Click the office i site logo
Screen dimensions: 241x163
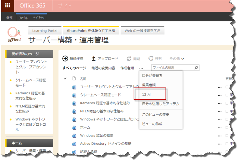(x=14, y=34)
